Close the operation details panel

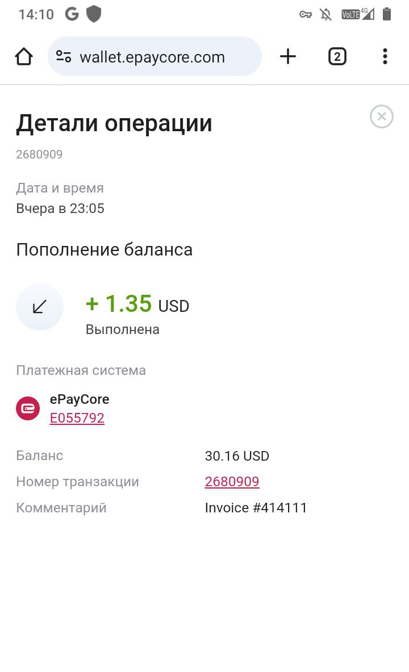(382, 116)
